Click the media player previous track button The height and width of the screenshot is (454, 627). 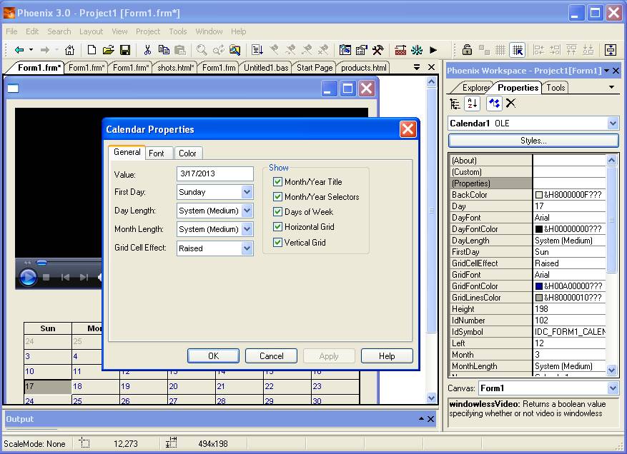[x=65, y=277]
